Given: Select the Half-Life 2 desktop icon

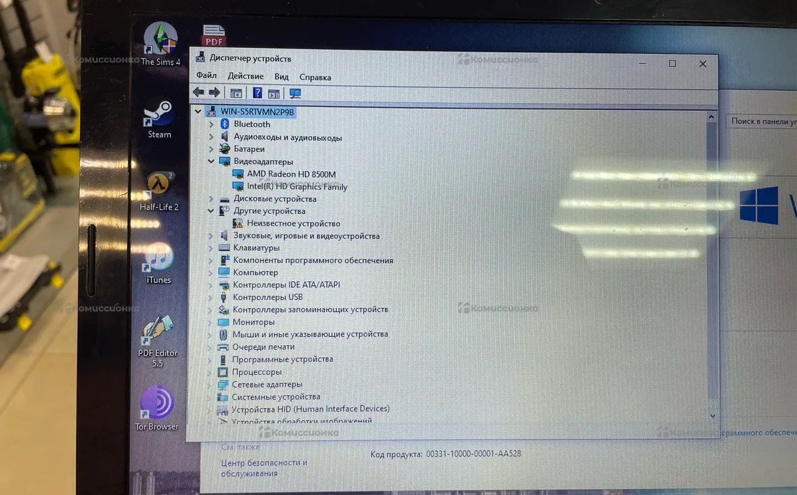Looking at the screenshot, I should pyautogui.click(x=159, y=187).
